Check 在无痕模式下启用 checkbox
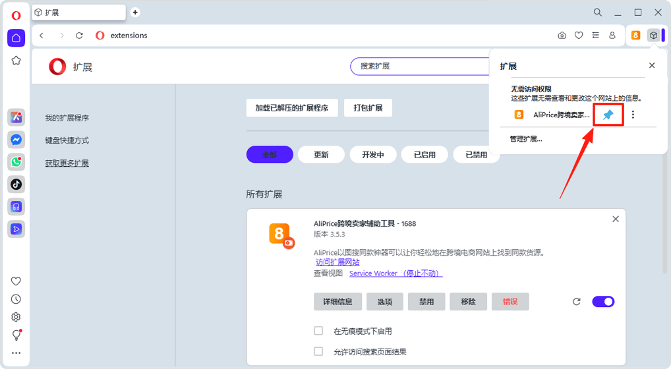 point(318,331)
